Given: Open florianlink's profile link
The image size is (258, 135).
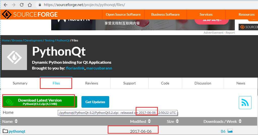Looking at the screenshot, I should tap(75, 68).
